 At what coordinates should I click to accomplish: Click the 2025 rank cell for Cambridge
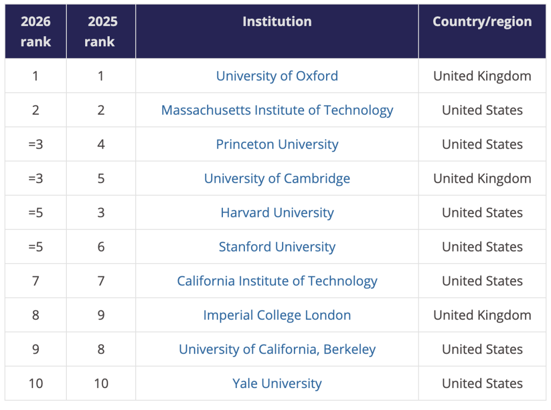(x=101, y=178)
